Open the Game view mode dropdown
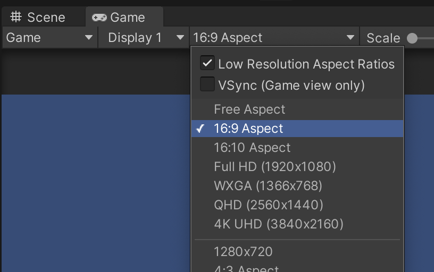 pyautogui.click(x=49, y=38)
